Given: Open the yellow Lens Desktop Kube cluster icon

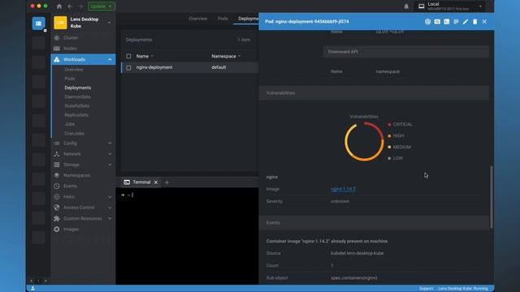Looking at the screenshot, I should 60,23.
